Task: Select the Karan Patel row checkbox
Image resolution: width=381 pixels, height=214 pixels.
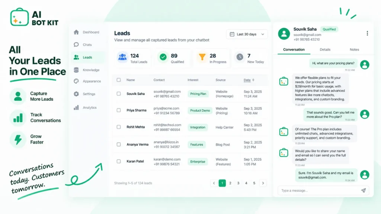Action: (x=119, y=161)
